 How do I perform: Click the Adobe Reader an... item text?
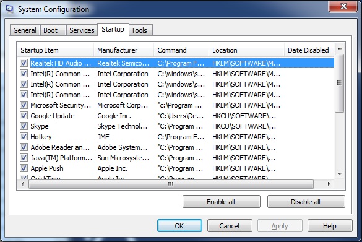[60, 147]
